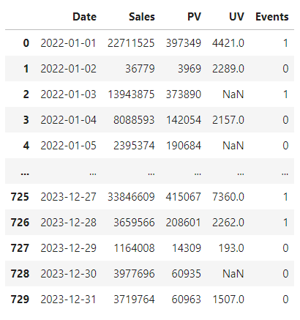Viewport: 300px width, 320px height.
Task: Click the Sales column header
Action: point(142,17)
